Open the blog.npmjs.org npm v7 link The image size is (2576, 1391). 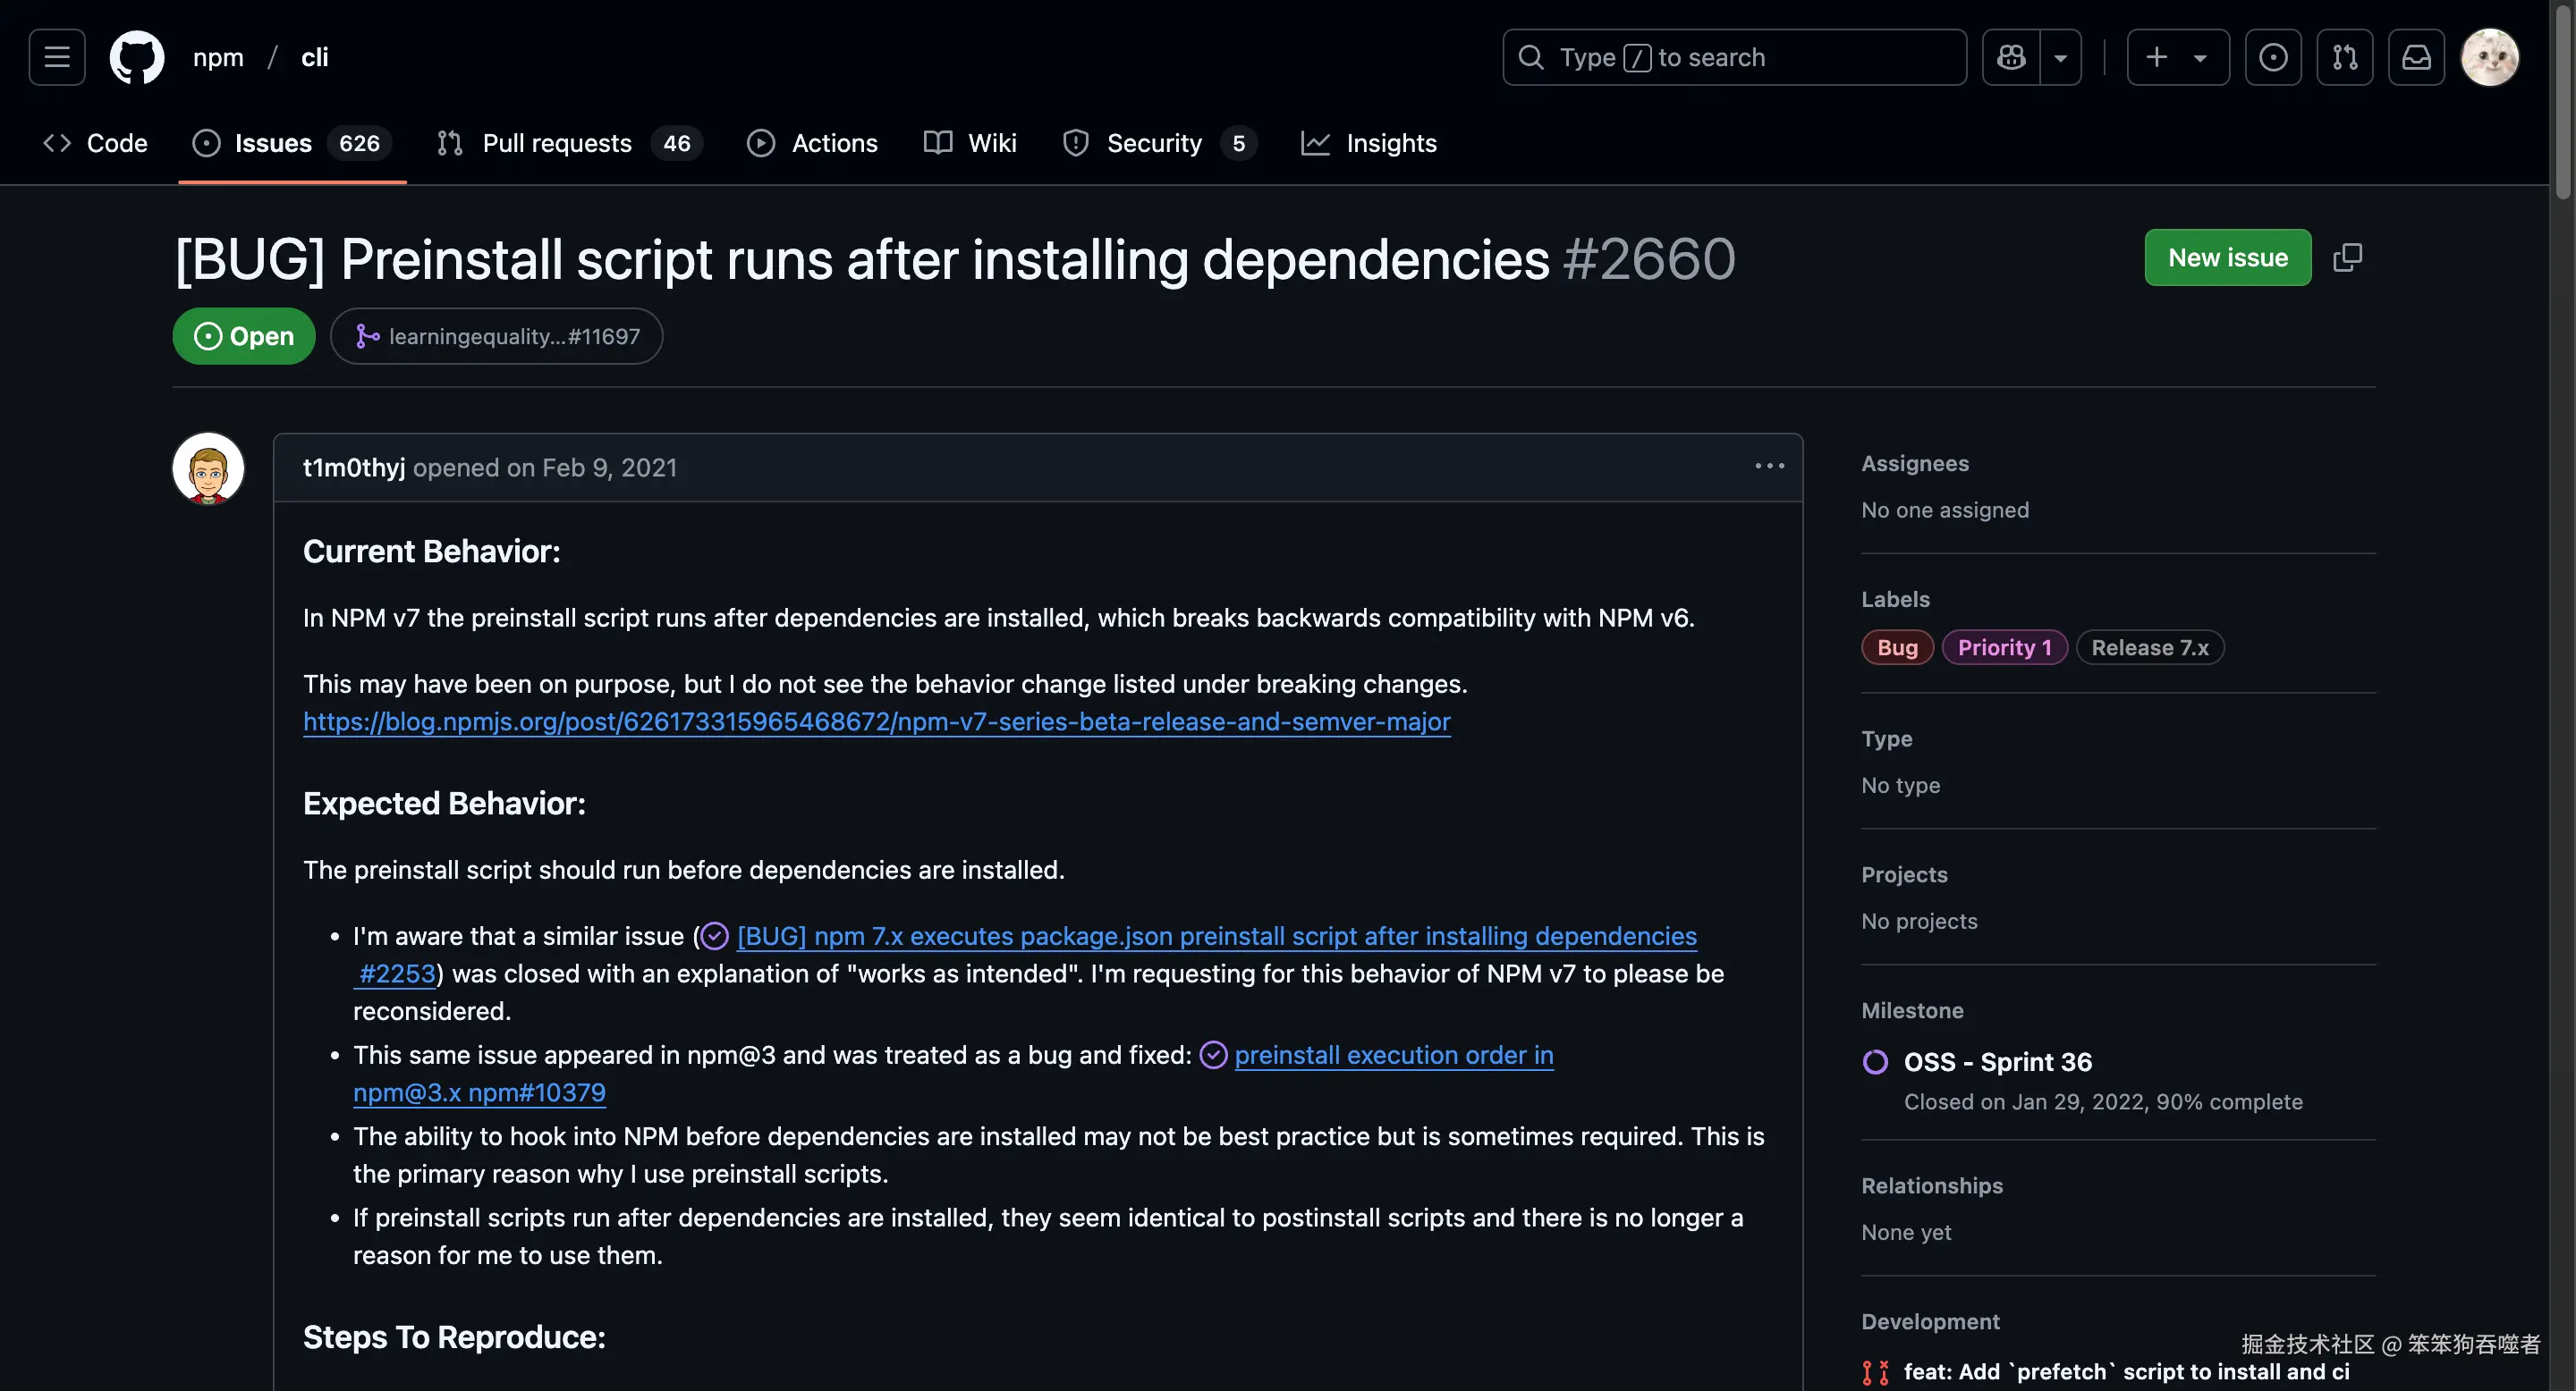(x=876, y=721)
